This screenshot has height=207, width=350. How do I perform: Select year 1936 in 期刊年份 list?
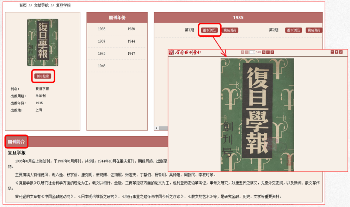(131, 29)
